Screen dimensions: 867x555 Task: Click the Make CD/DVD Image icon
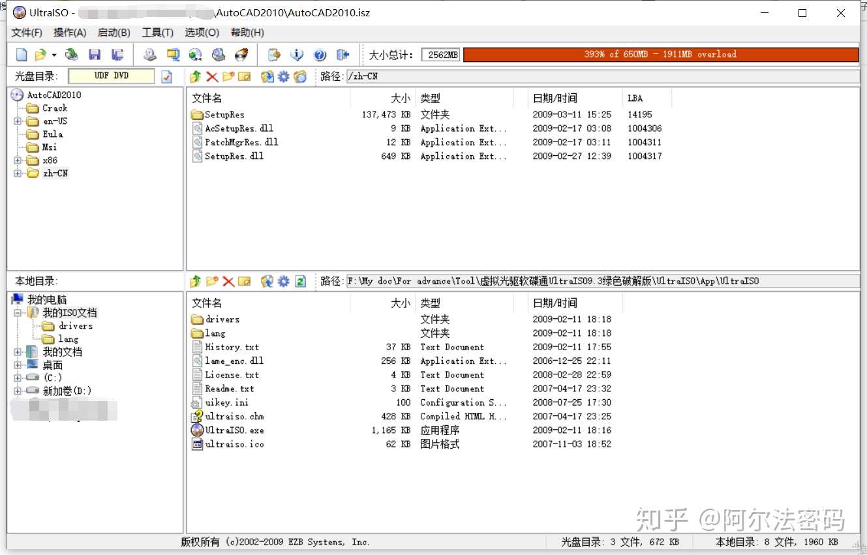150,55
